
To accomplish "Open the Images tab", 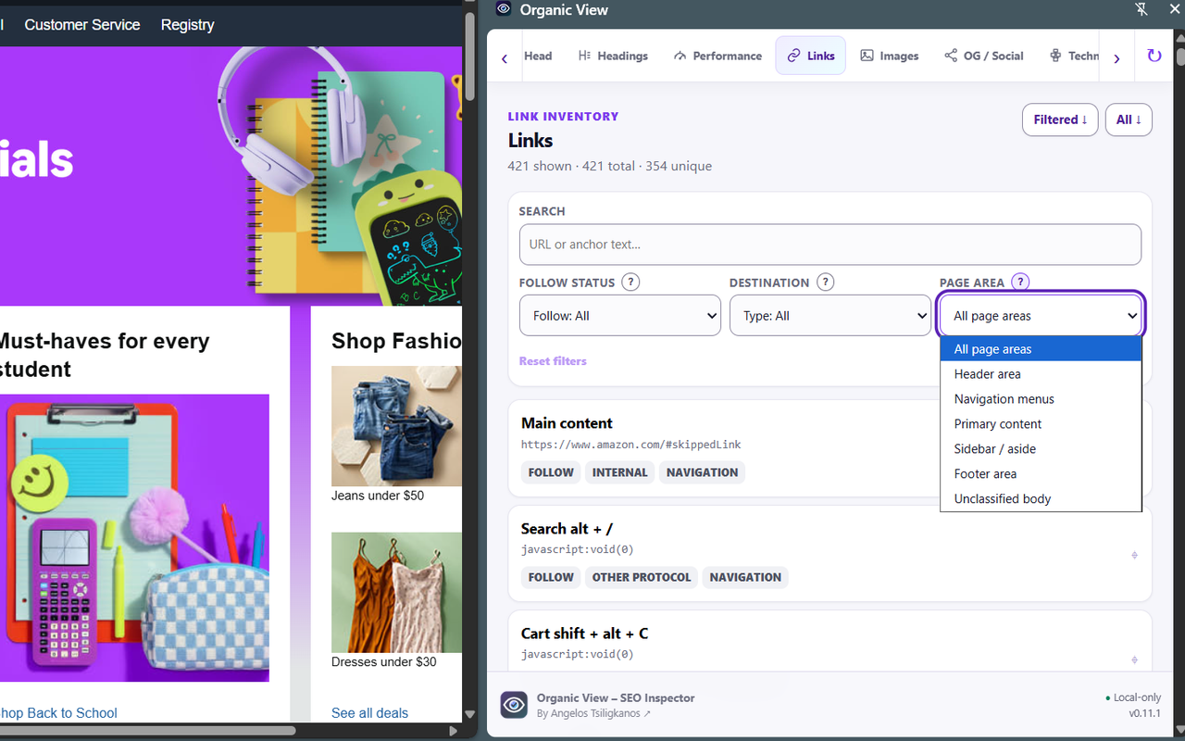I will (890, 56).
